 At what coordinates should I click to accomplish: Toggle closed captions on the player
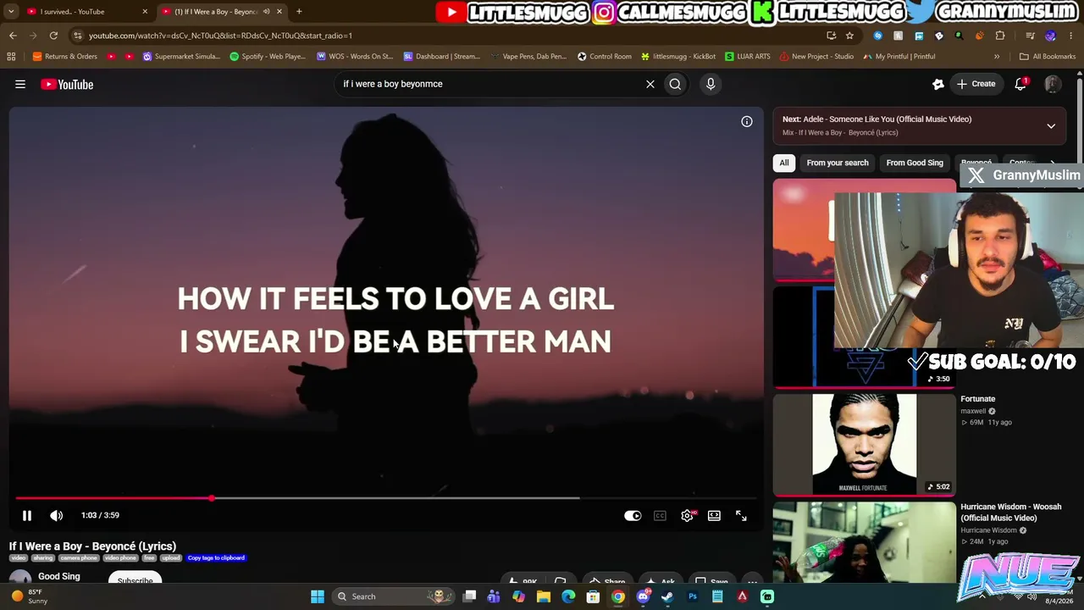[660, 515]
